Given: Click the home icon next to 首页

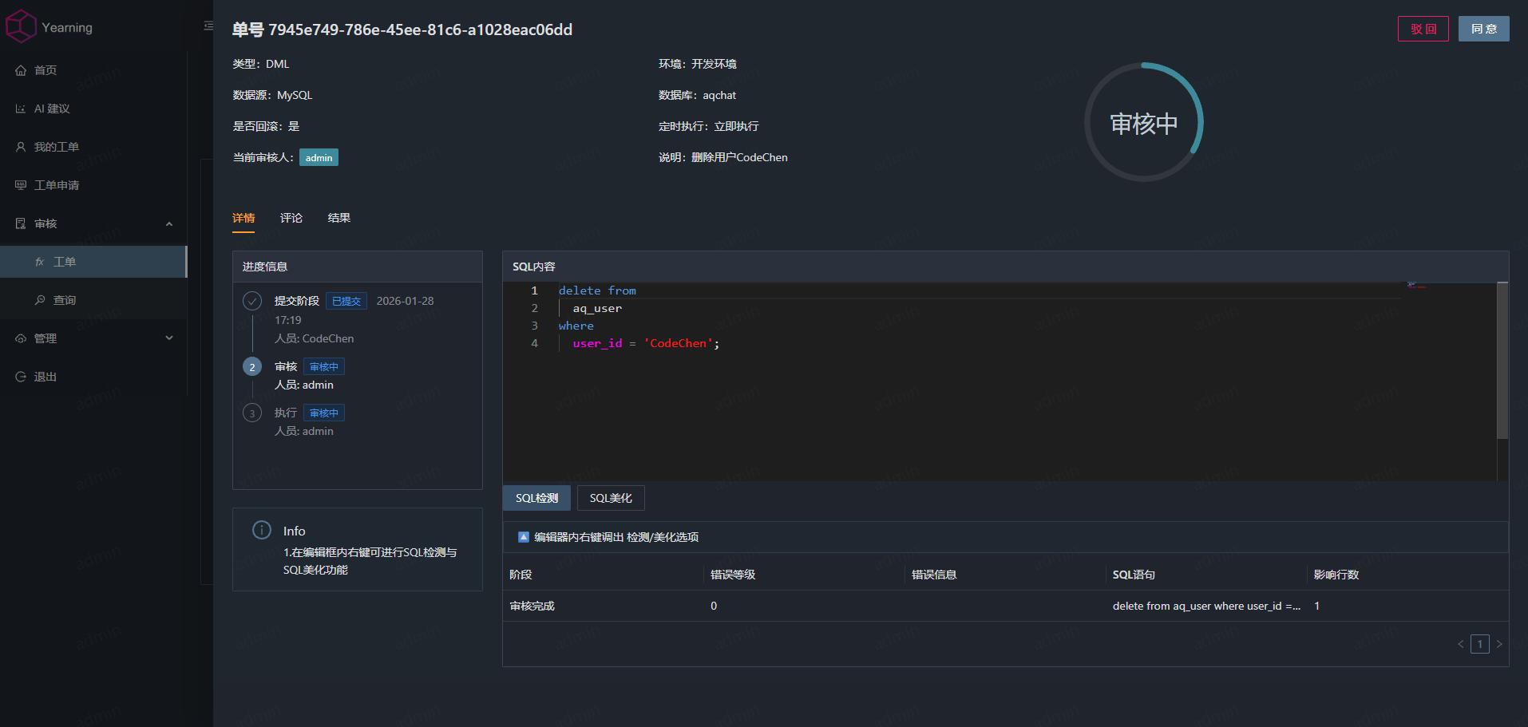Looking at the screenshot, I should click(21, 70).
